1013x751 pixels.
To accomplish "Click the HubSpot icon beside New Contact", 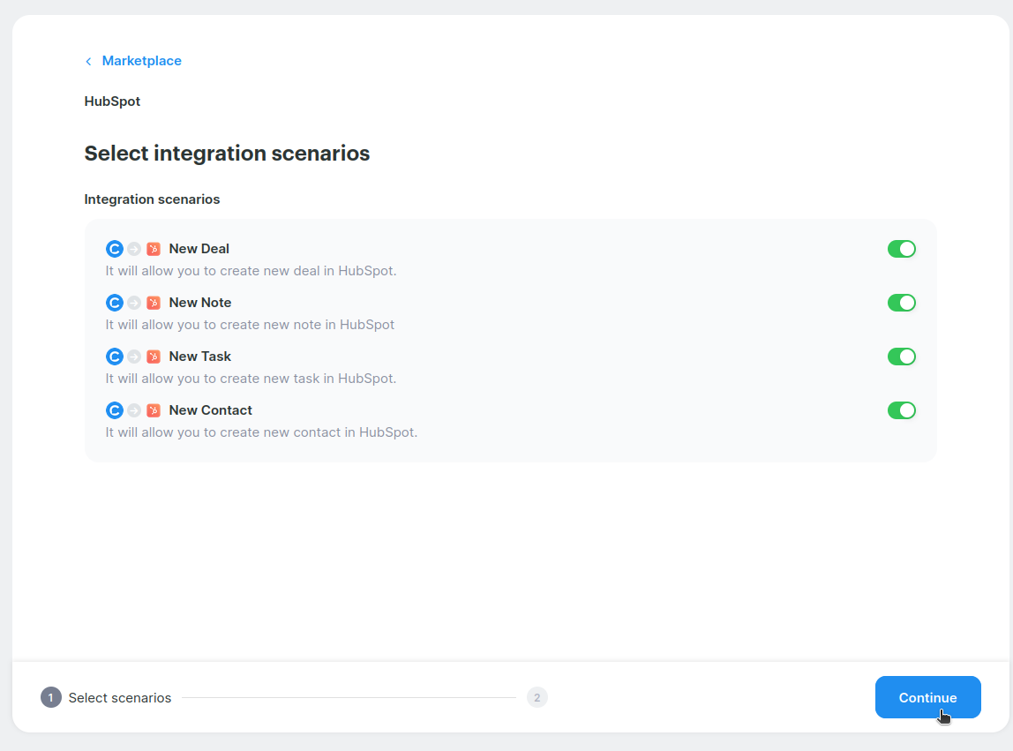I will tap(154, 410).
